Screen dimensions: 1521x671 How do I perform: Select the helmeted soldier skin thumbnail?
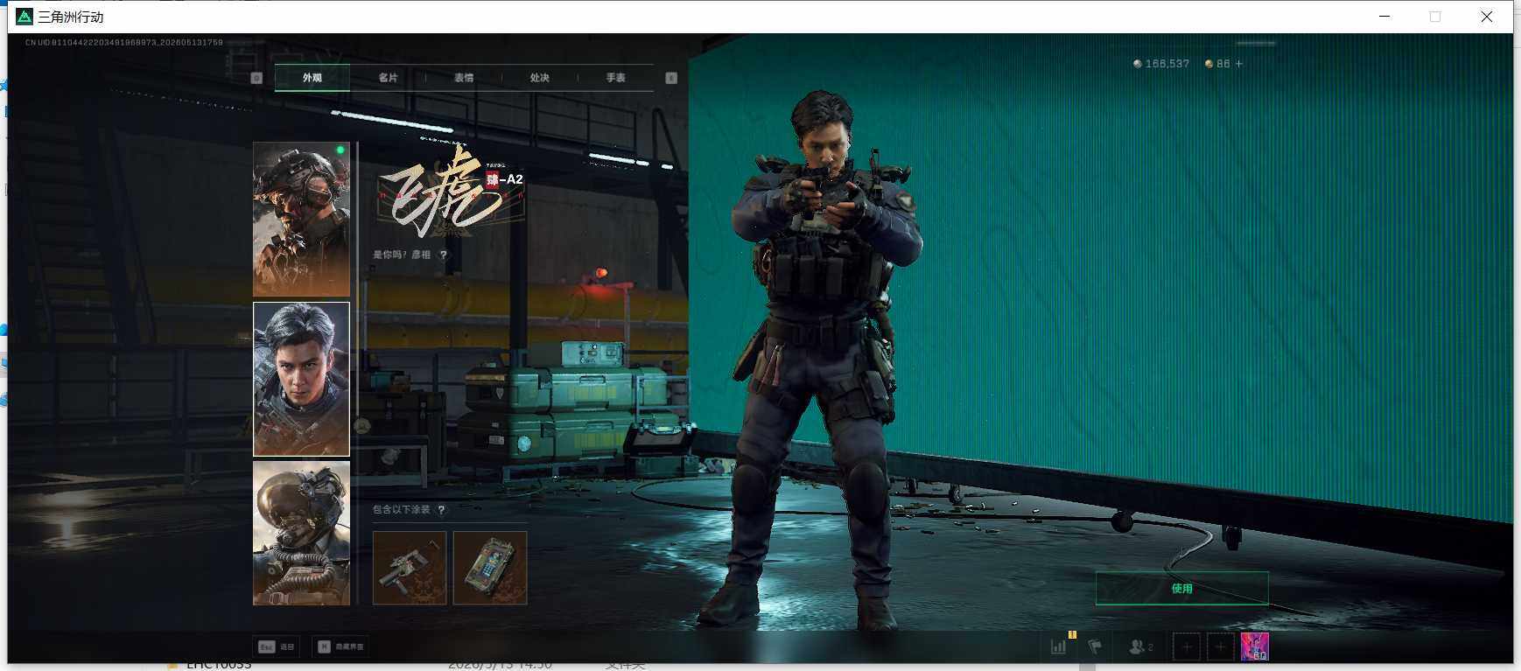301,220
